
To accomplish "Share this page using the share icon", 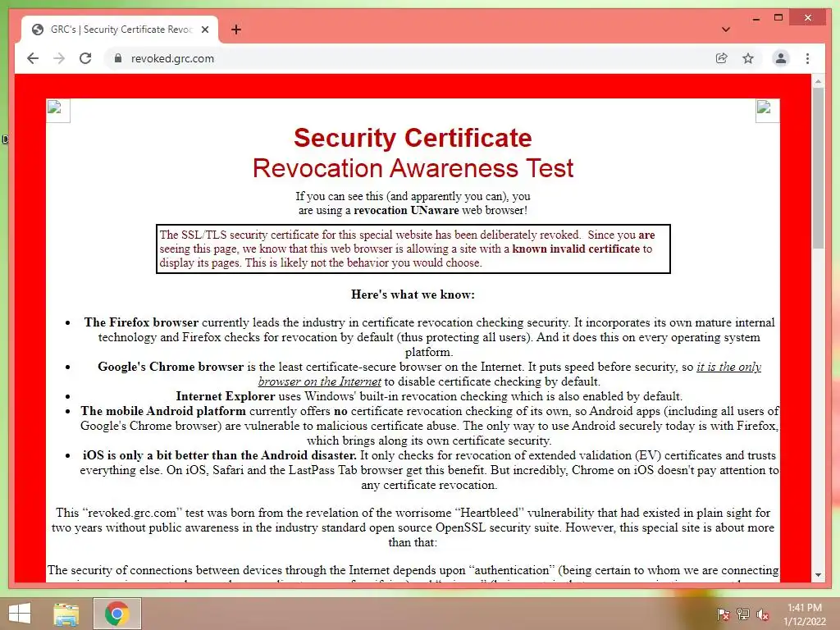I will coord(722,58).
